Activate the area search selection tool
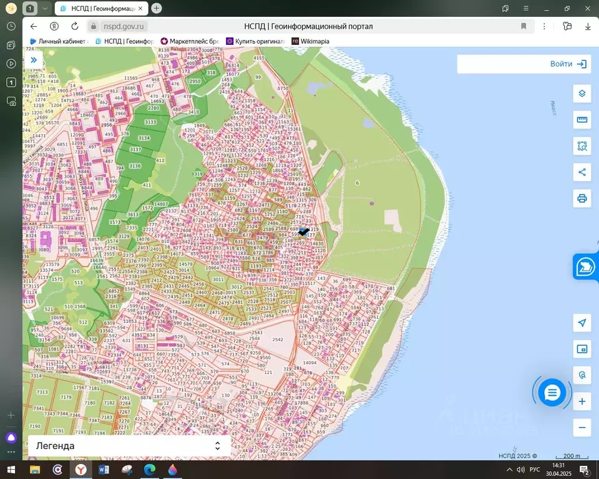The height and width of the screenshot is (479, 599). tap(582, 146)
